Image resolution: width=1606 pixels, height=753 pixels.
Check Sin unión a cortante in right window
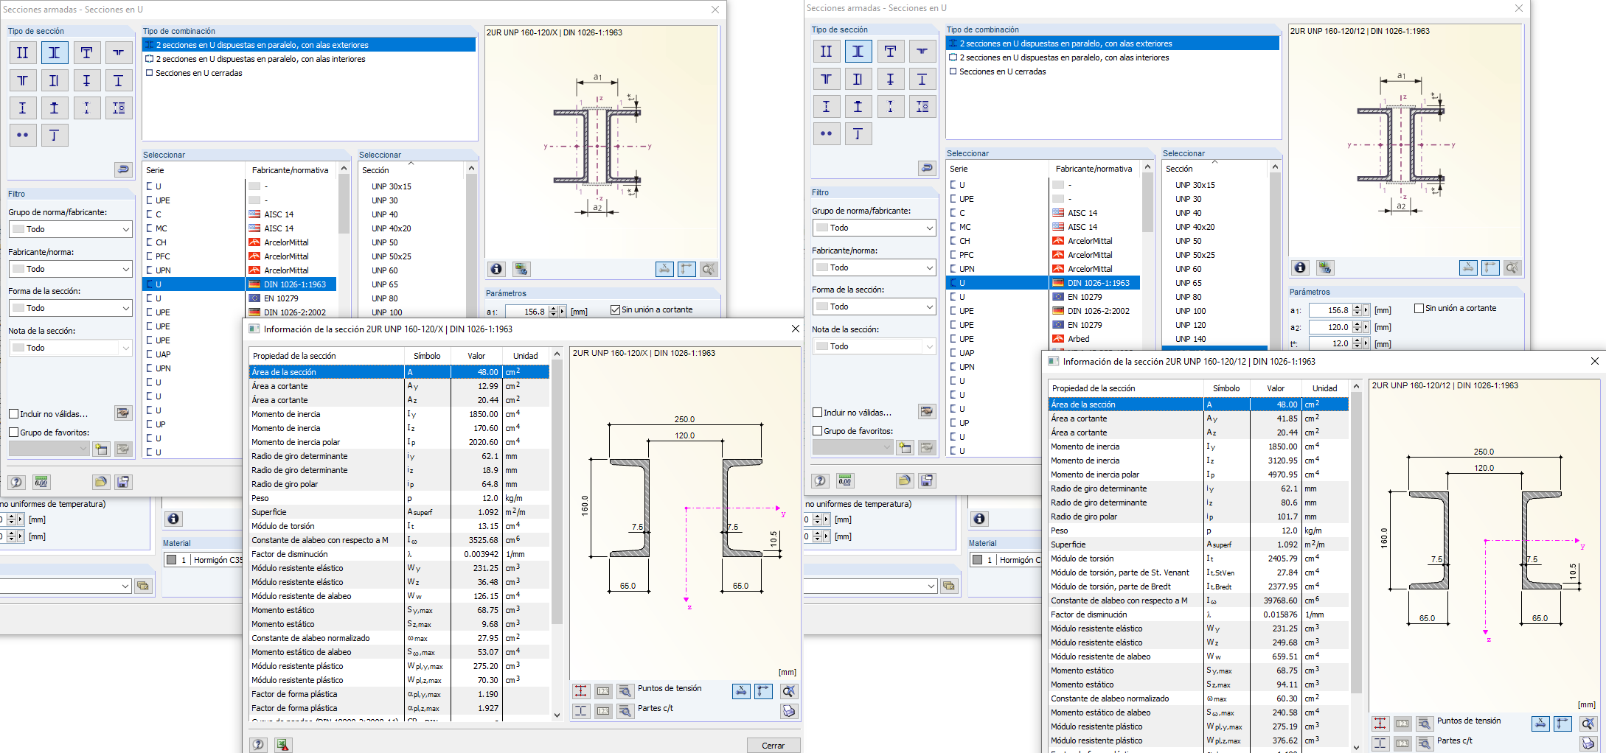click(x=1419, y=309)
